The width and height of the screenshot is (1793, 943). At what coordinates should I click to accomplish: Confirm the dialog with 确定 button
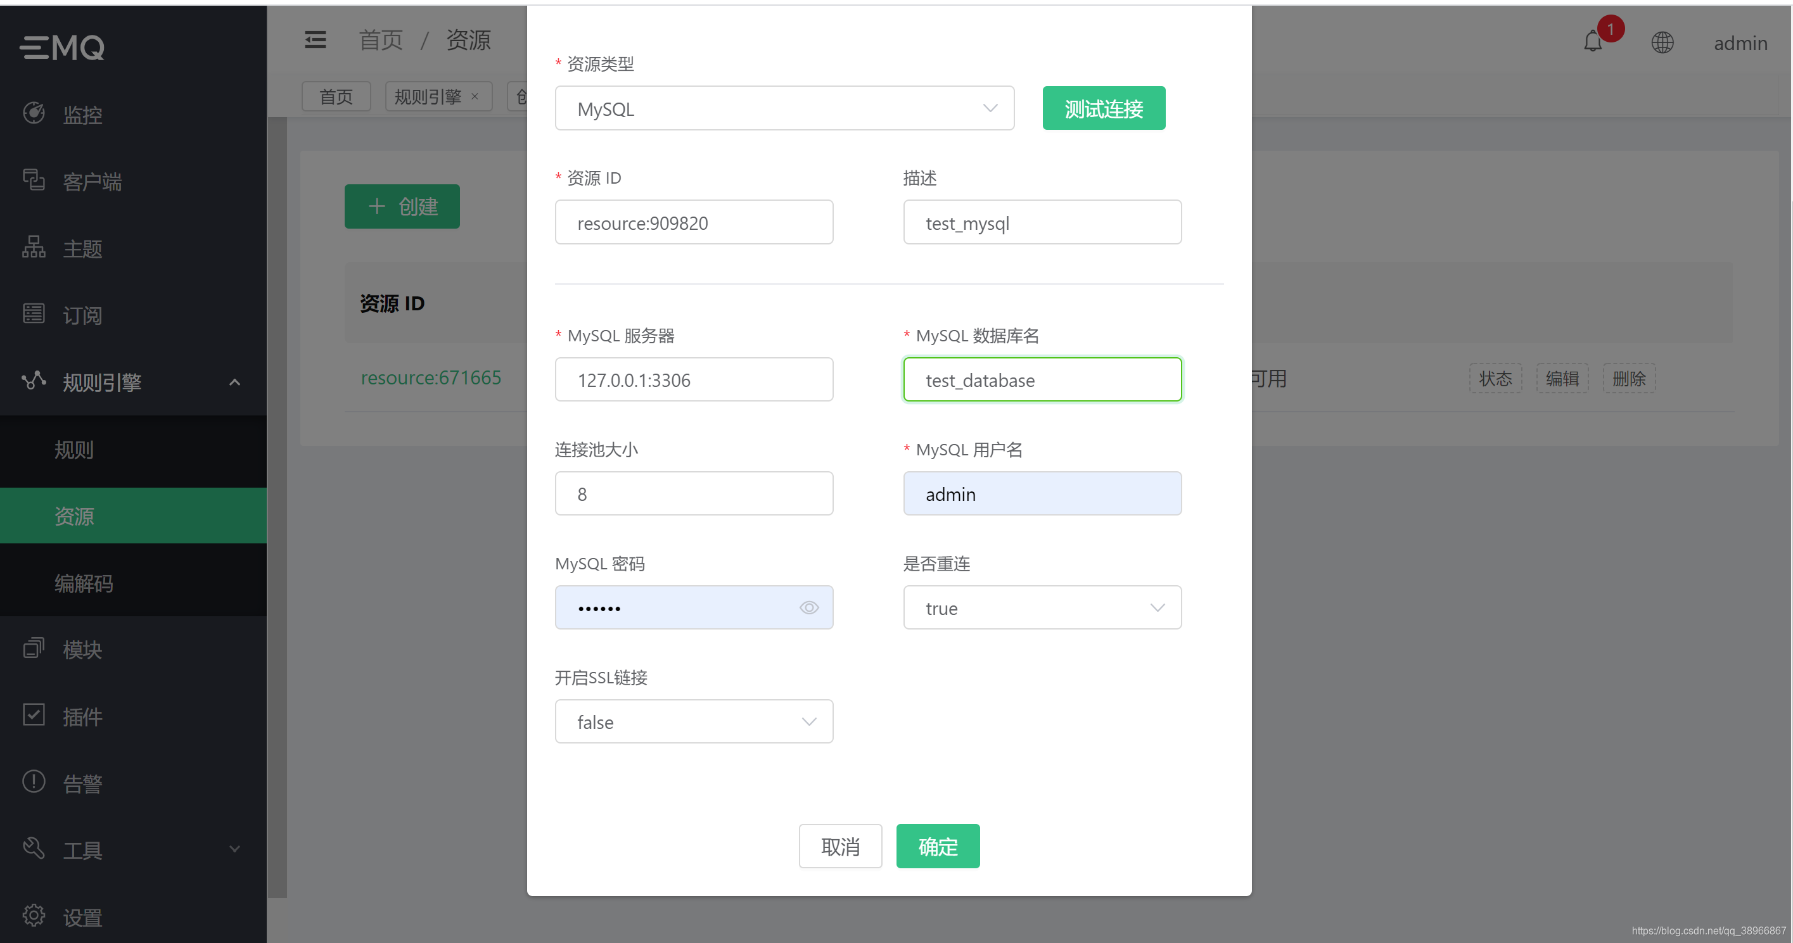point(938,845)
